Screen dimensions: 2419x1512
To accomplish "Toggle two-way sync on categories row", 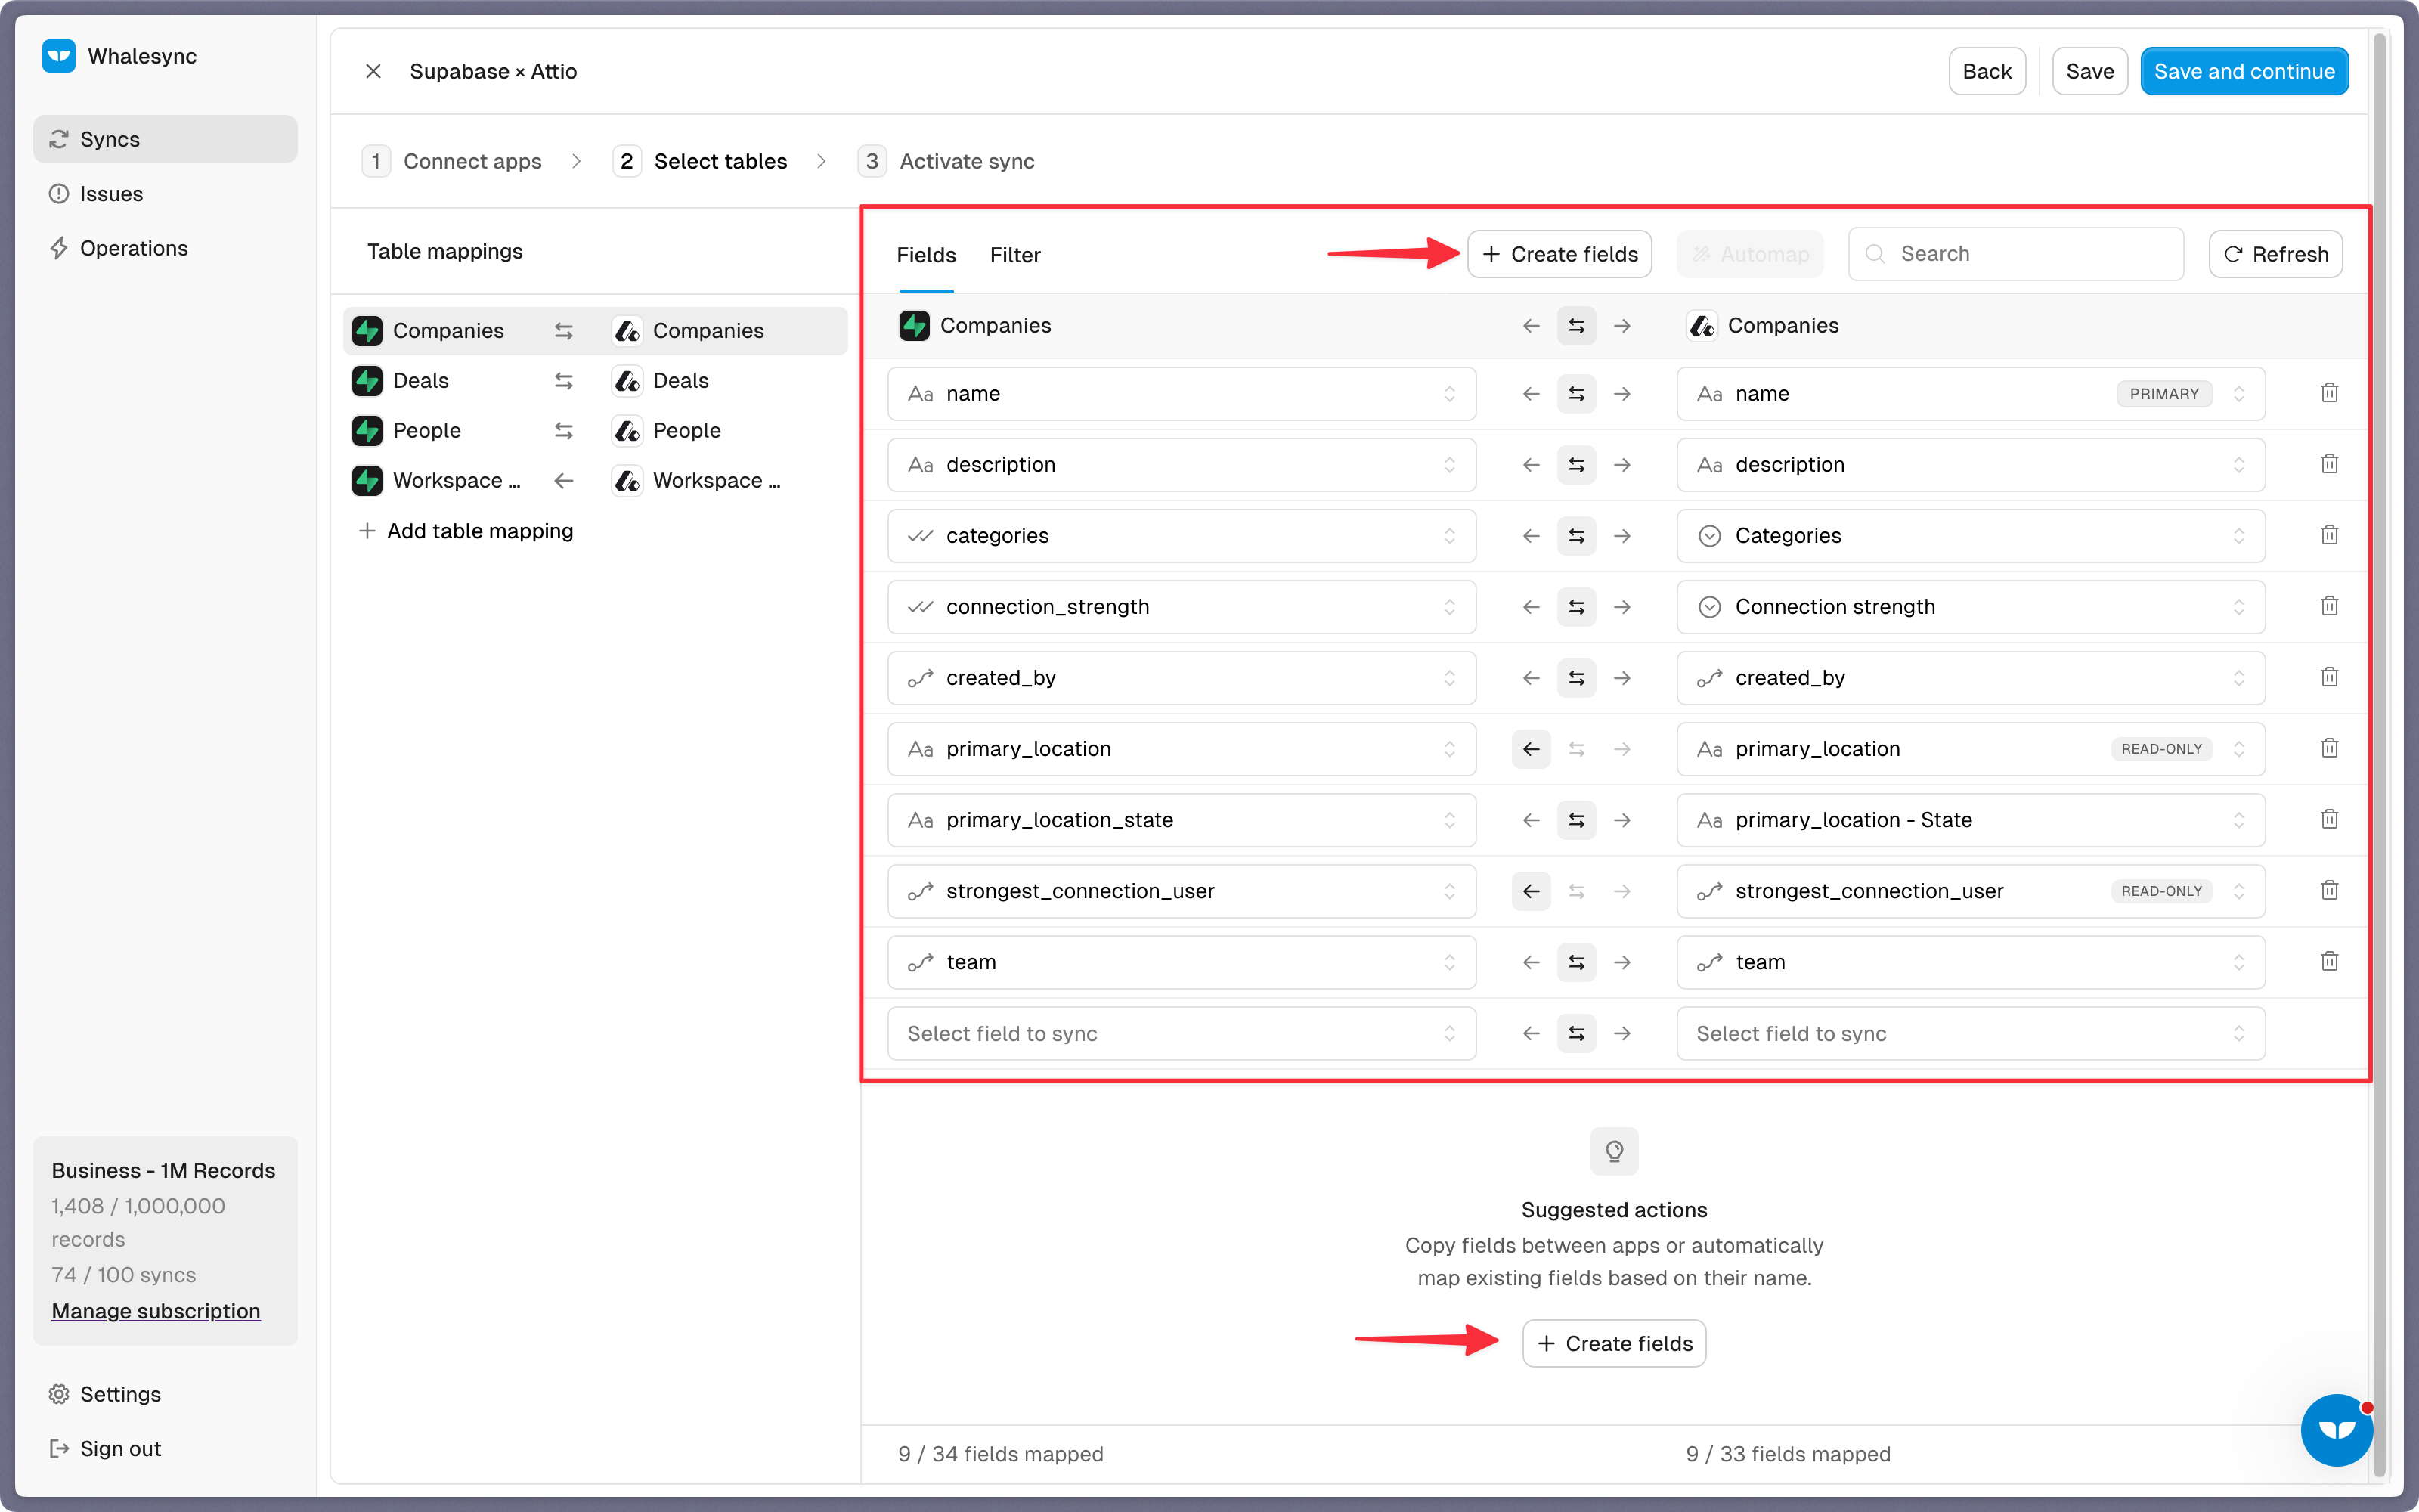I will [1576, 536].
